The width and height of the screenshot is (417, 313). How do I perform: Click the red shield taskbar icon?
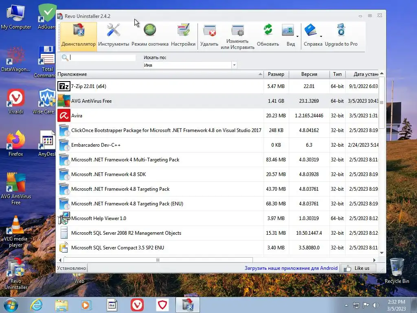[x=162, y=305]
